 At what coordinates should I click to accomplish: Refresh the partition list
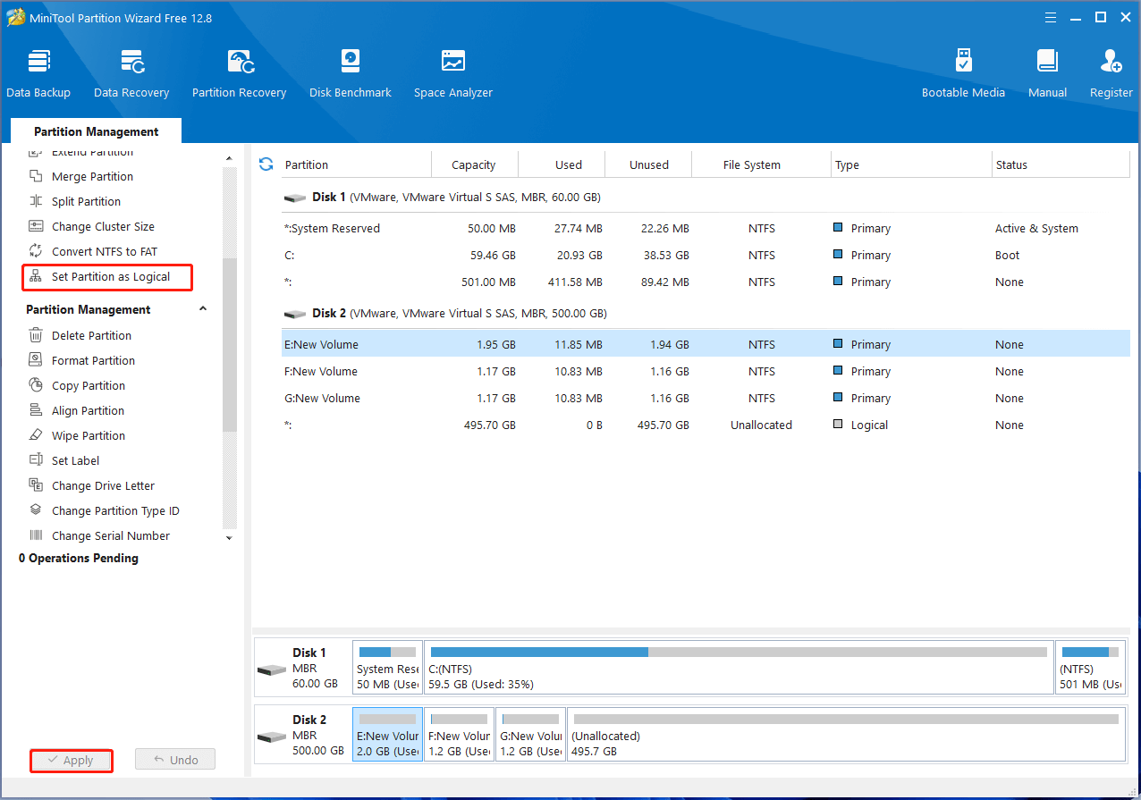click(266, 164)
